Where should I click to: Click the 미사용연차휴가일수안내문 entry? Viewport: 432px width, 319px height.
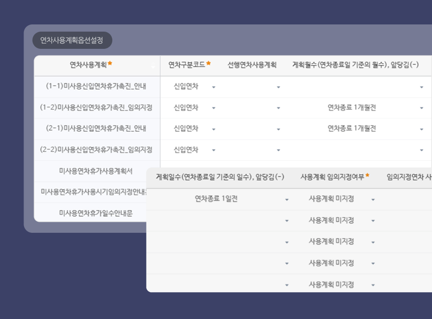pos(96,212)
